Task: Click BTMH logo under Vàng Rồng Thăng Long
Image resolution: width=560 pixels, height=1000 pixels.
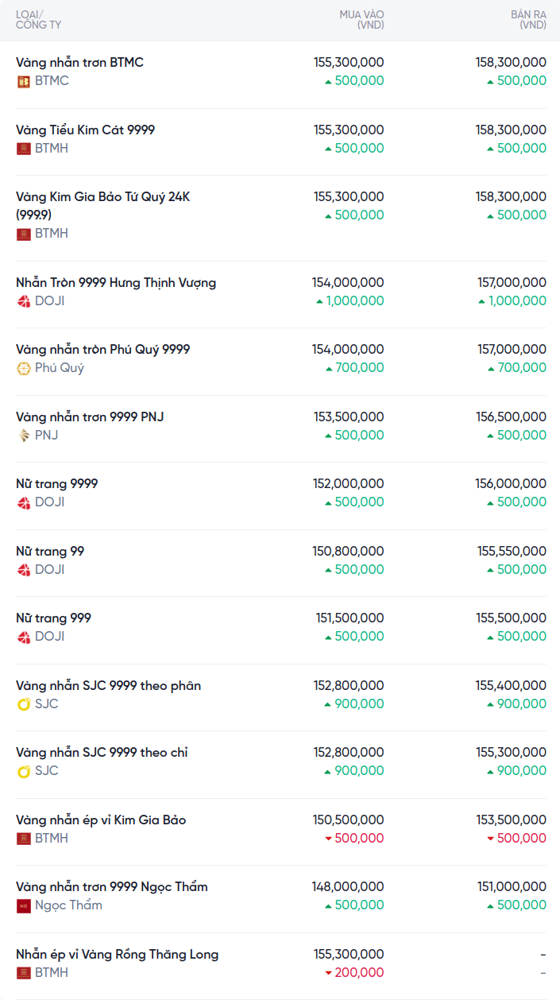Action: click(x=24, y=973)
